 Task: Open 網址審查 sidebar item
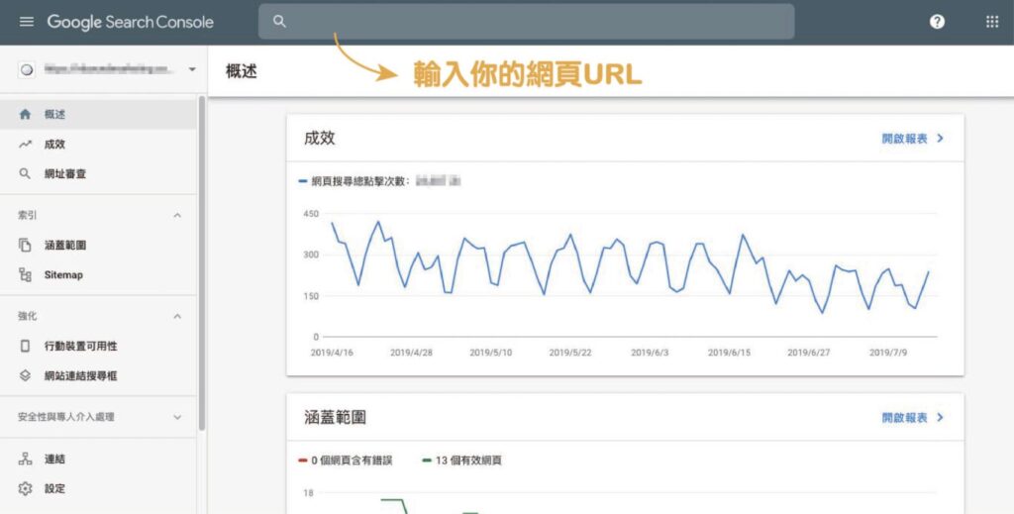pos(98,174)
